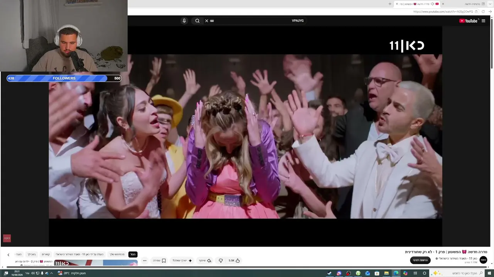Click the page horizontal scrollbar
The image size is (494, 277).
247,267
